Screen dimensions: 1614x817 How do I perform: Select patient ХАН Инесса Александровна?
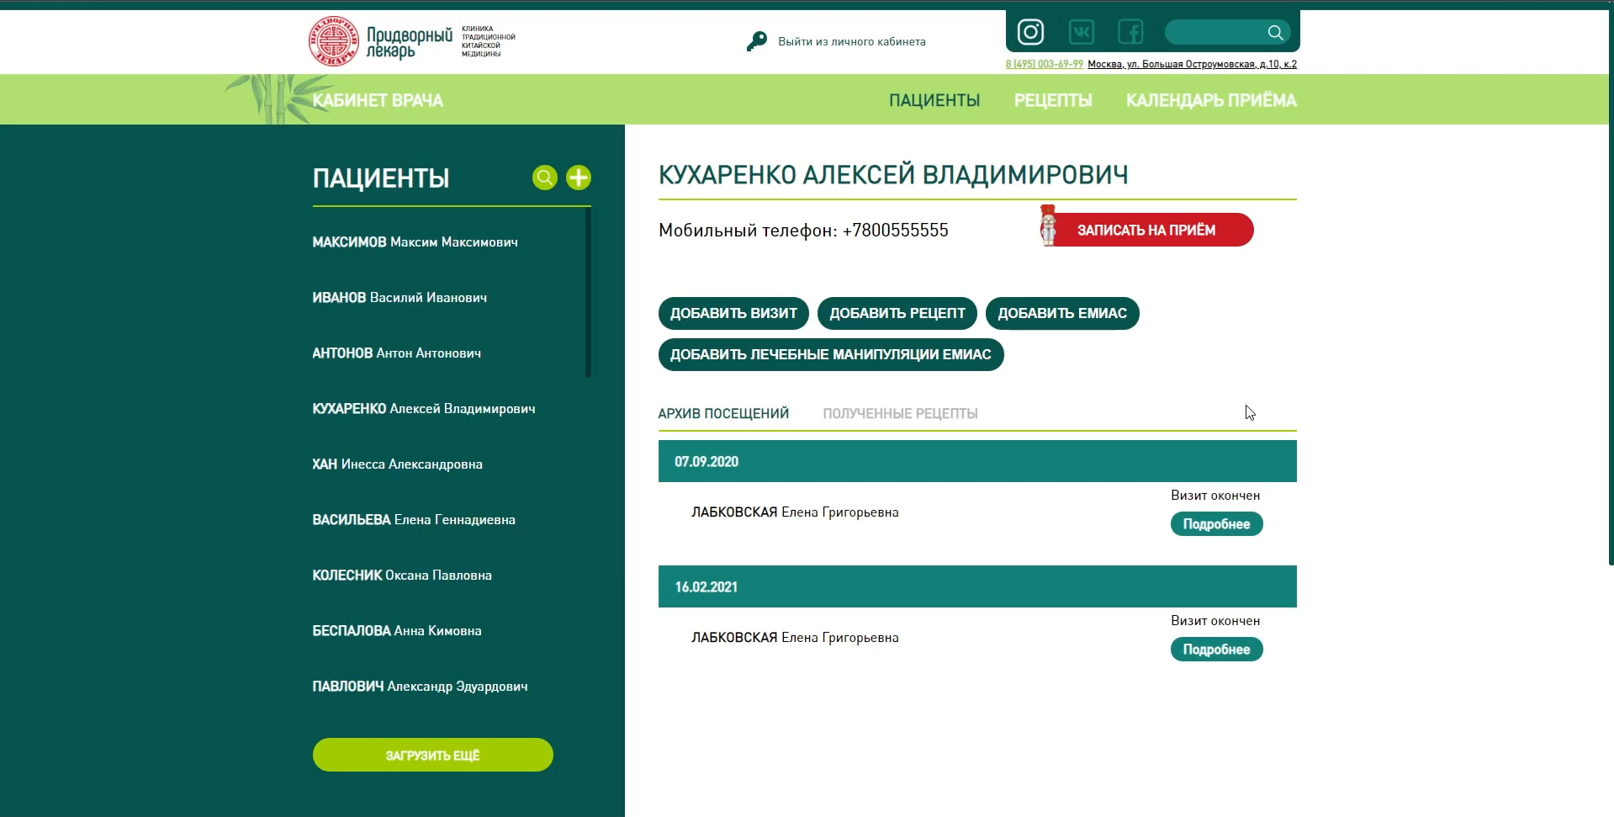click(x=397, y=464)
